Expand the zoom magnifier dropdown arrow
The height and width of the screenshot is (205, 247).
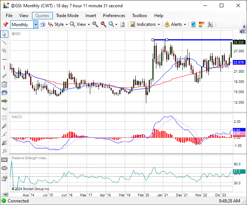(116, 25)
